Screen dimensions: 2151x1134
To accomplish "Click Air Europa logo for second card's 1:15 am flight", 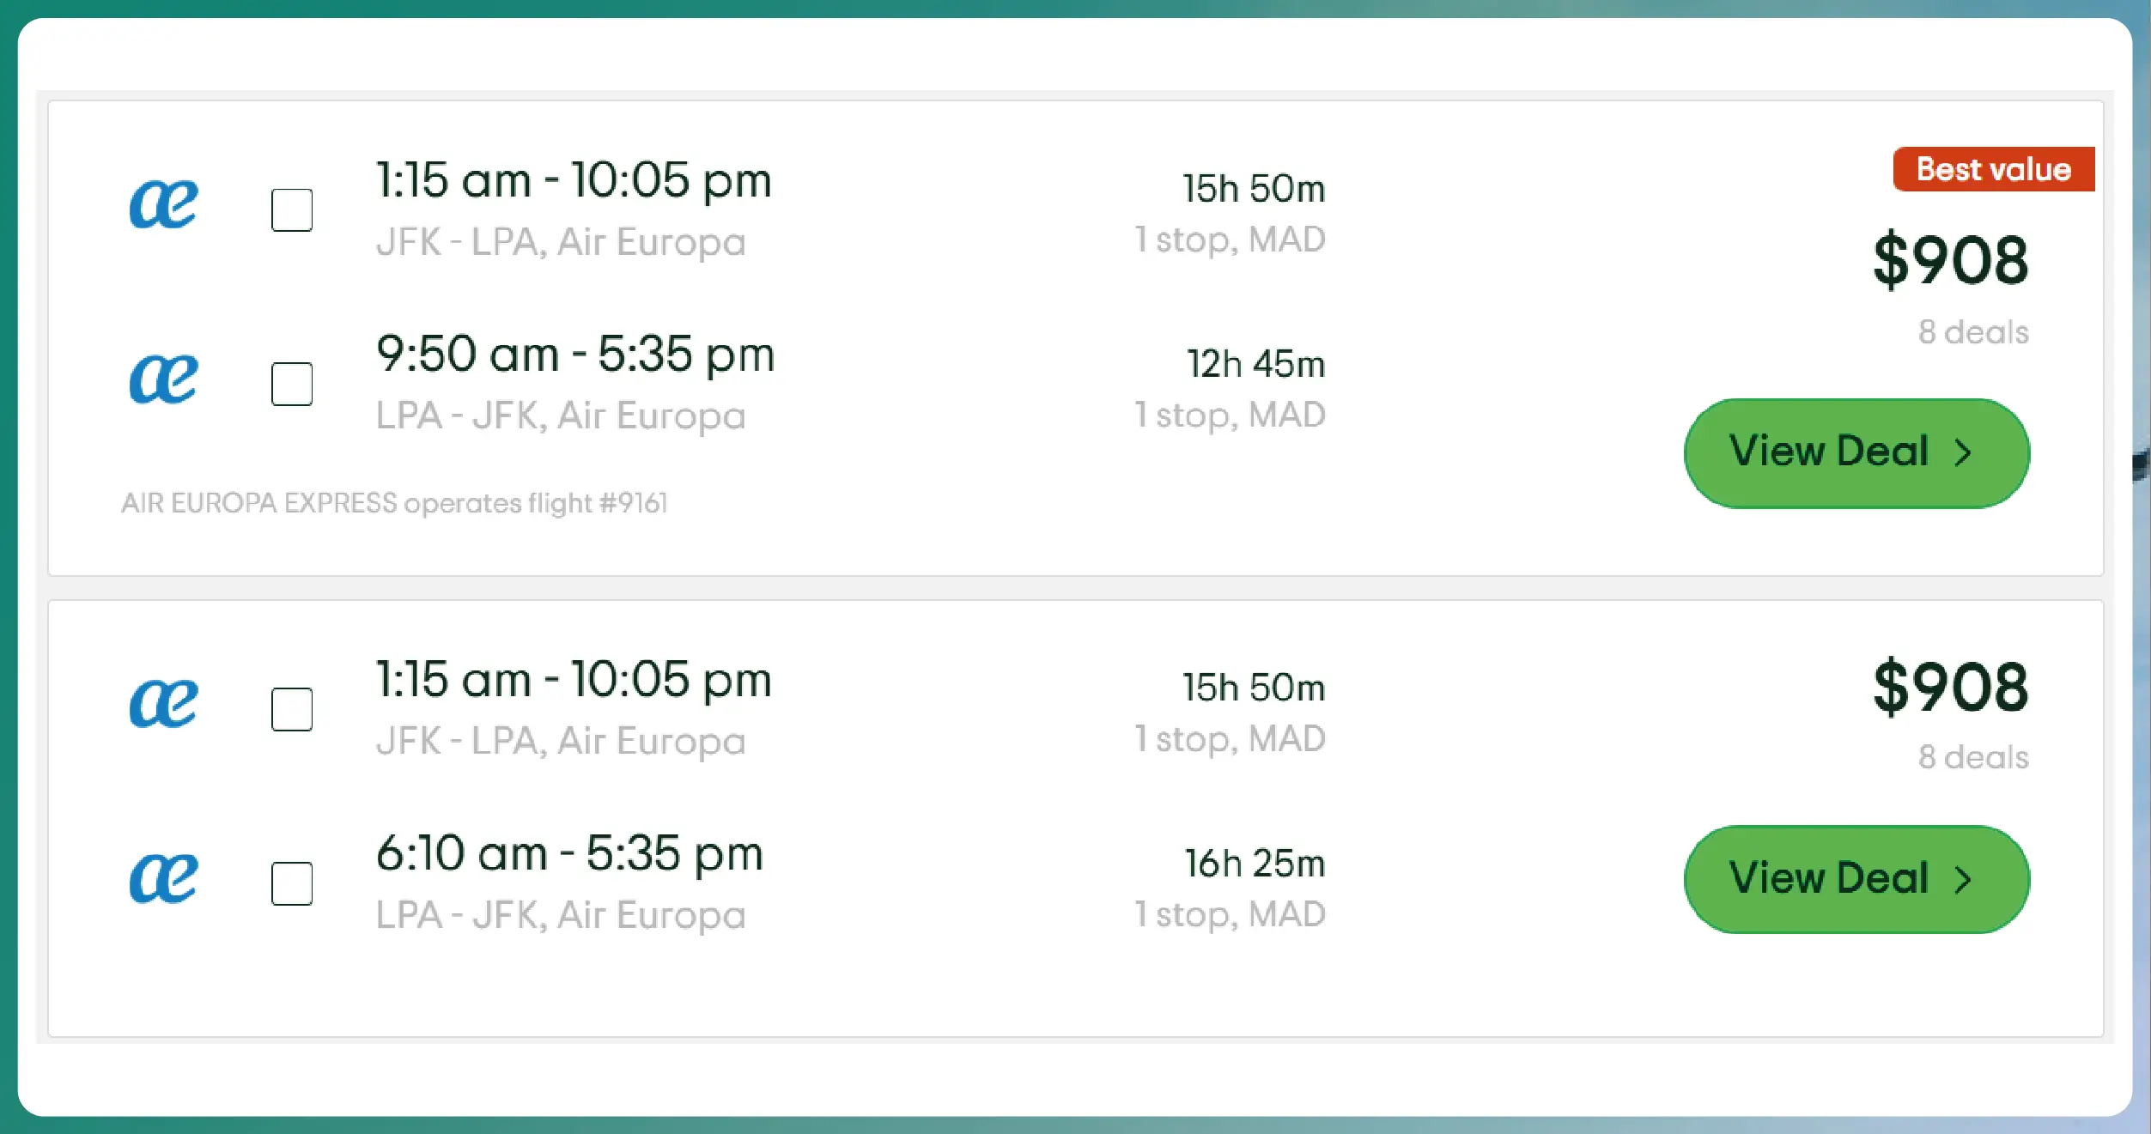I will pos(163,704).
